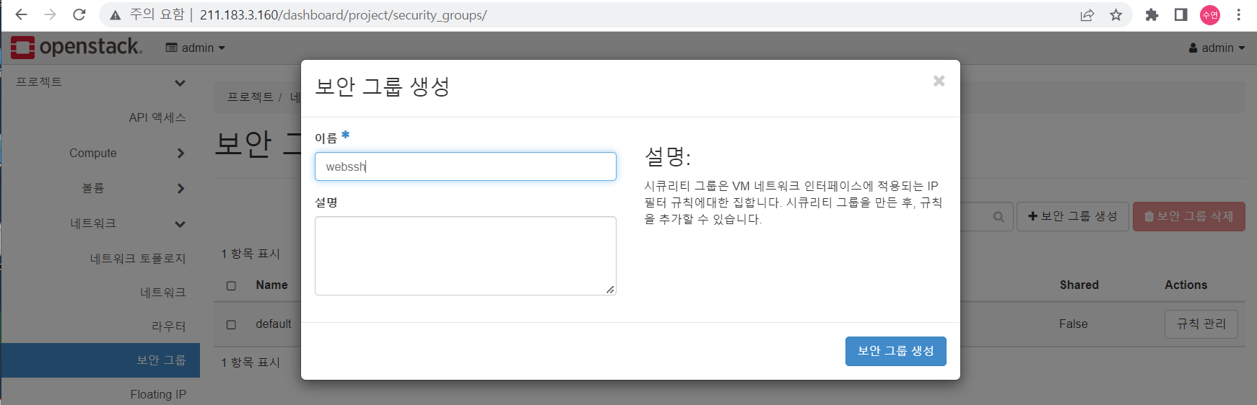Click the share page icon in the address bar
Screen dimensions: 1257x405
[1087, 15]
